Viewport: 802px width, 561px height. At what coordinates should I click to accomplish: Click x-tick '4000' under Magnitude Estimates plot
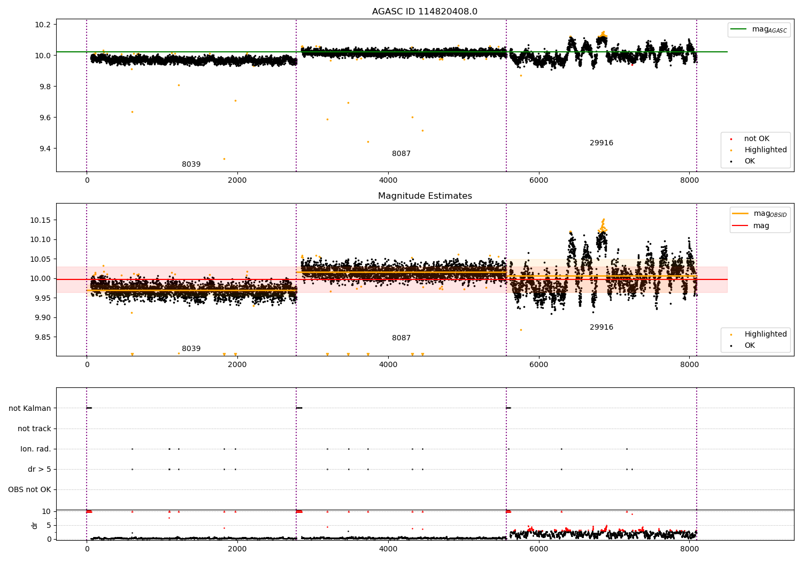(x=388, y=365)
